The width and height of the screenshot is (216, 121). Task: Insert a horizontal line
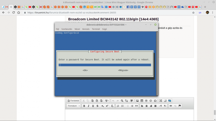[146, 101]
